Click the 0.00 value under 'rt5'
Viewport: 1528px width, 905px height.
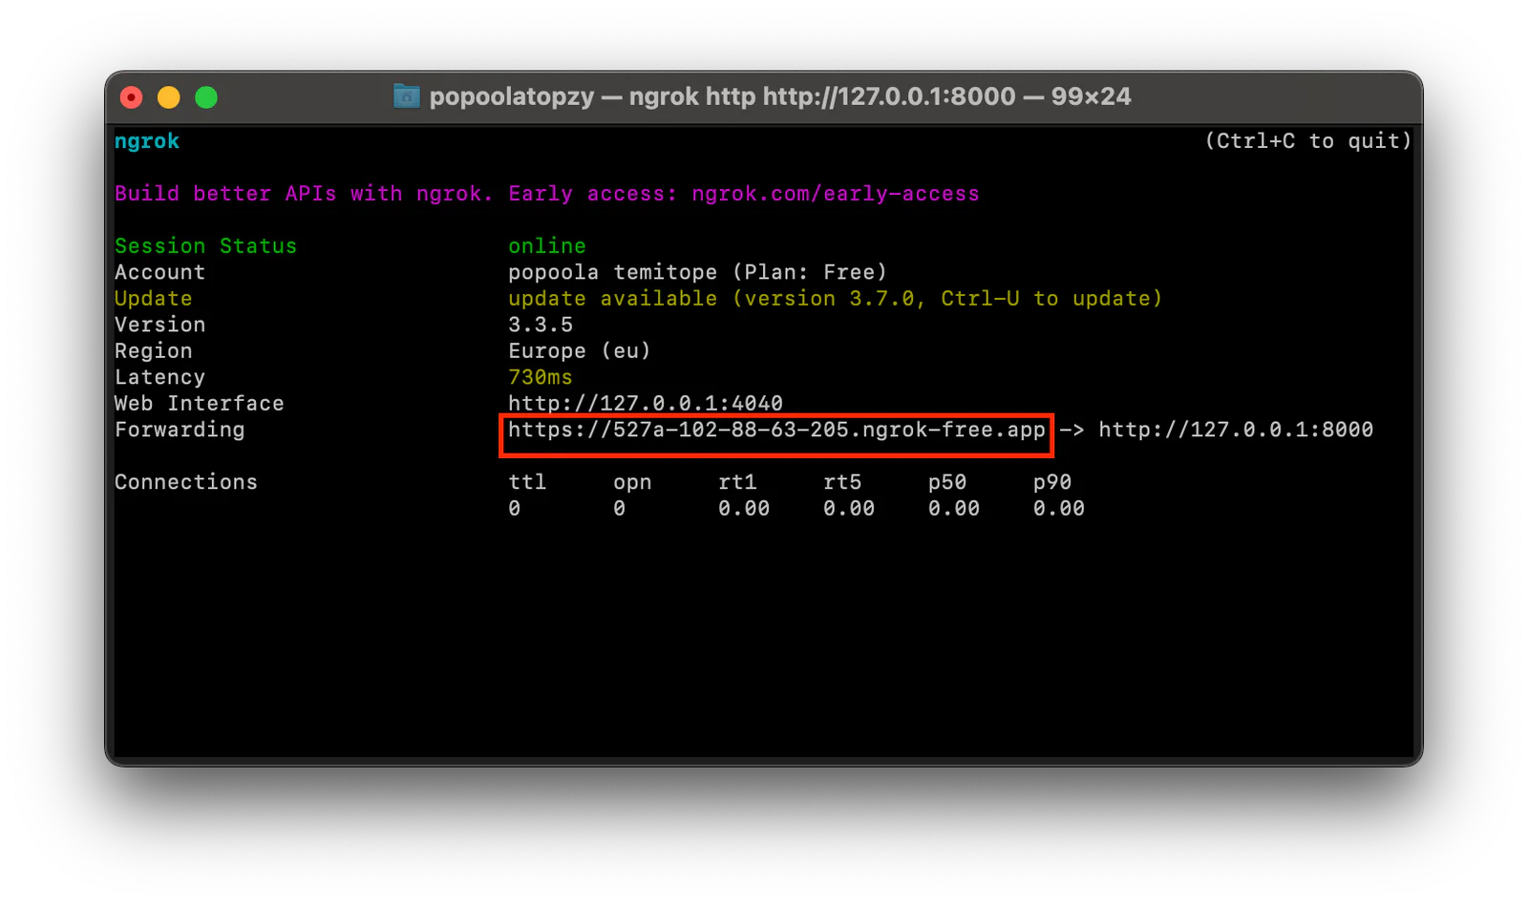pos(849,509)
